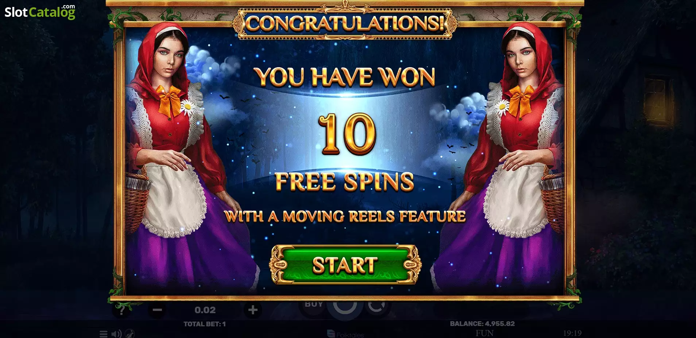
Task: Hit the central spin button
Action: coord(345,307)
